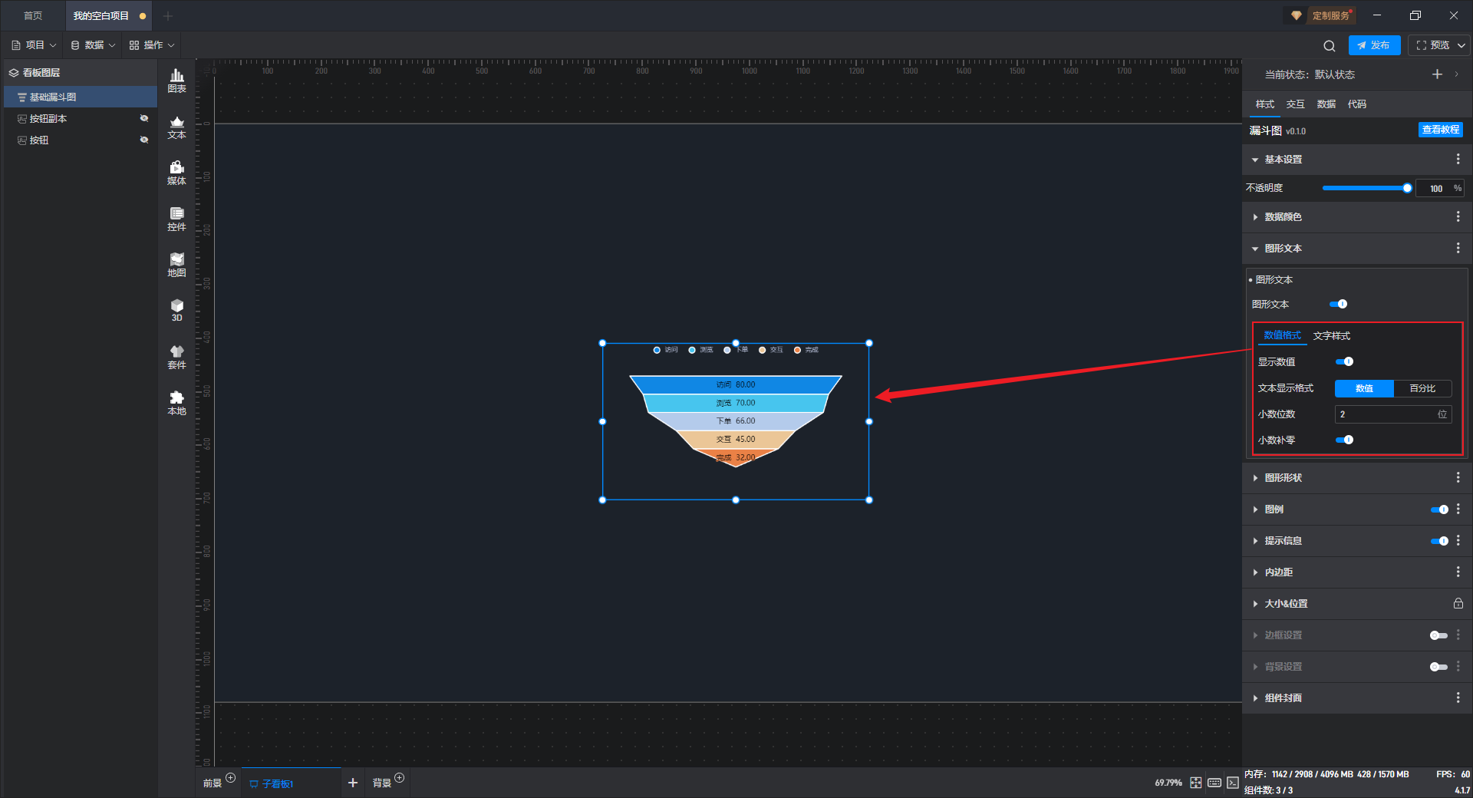The width and height of the screenshot is (1473, 798).
Task: Toggle the 提示信息 tooltip switch
Action: click(1439, 541)
